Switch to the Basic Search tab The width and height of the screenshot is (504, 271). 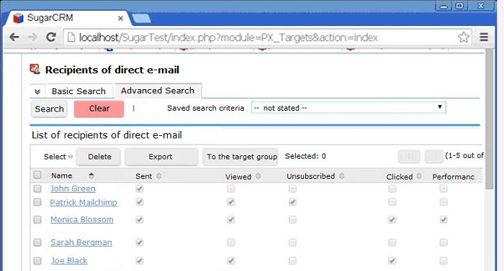pos(78,91)
